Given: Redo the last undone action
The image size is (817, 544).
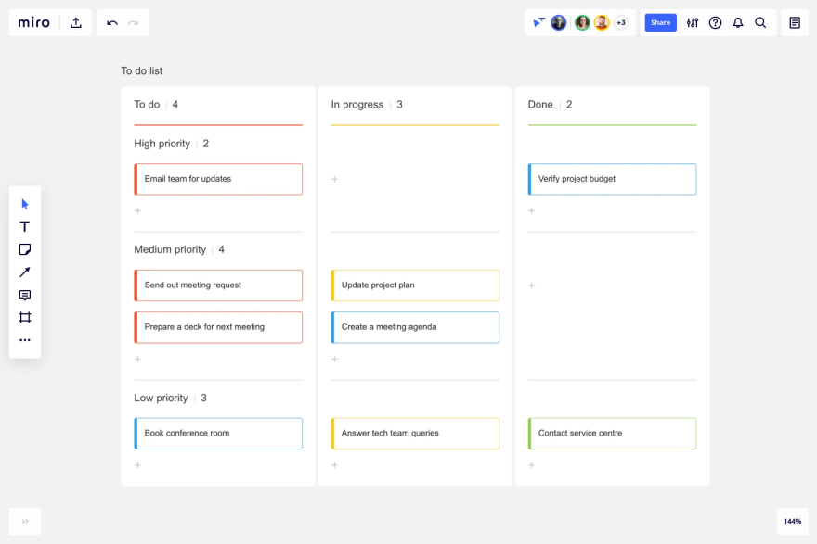Looking at the screenshot, I should click(134, 23).
